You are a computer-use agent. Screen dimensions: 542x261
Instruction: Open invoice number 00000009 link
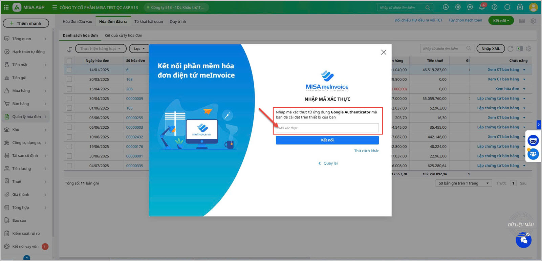click(134, 99)
